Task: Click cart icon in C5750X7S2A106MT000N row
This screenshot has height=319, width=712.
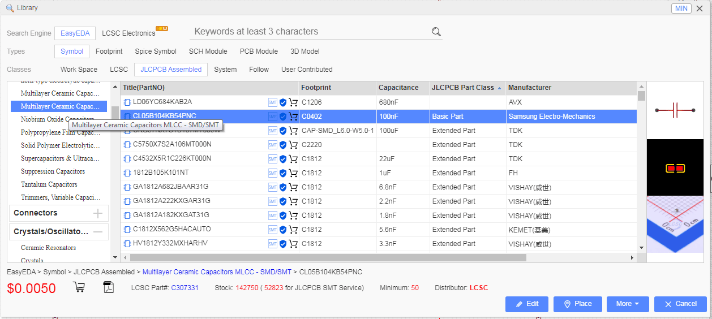Action: (x=293, y=145)
